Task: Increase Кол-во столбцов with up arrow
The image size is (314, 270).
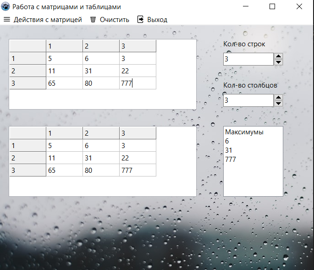Action: 278,97
